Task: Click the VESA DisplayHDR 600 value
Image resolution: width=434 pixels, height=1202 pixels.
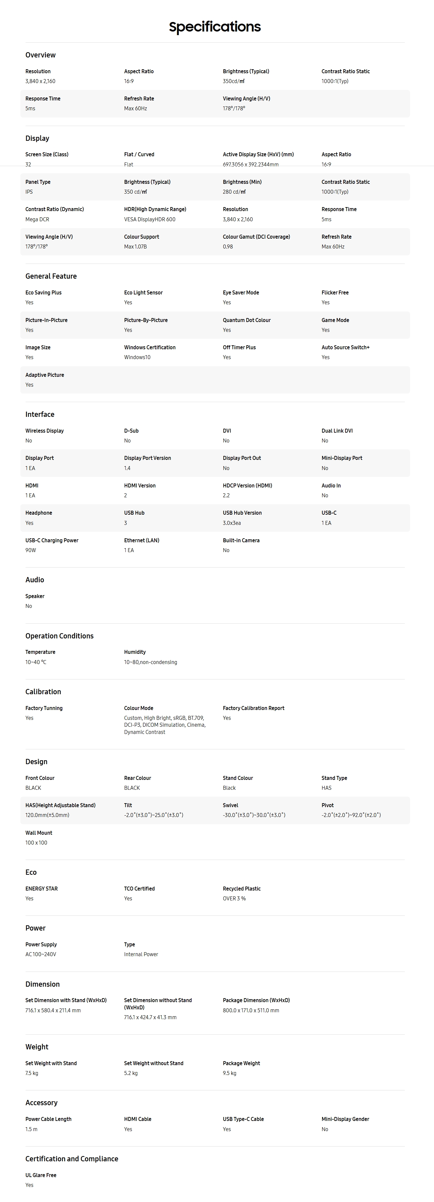Action: click(x=150, y=219)
